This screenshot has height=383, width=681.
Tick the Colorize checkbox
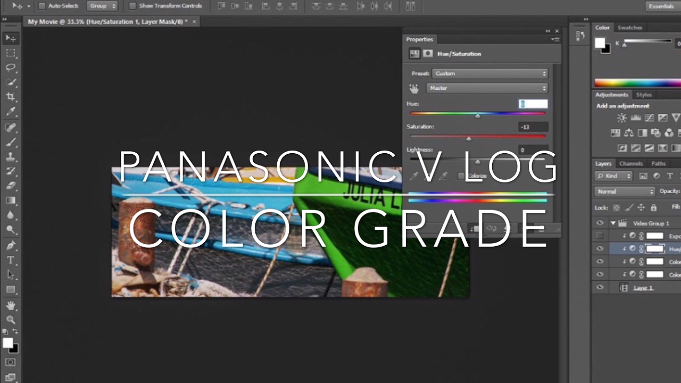[461, 176]
